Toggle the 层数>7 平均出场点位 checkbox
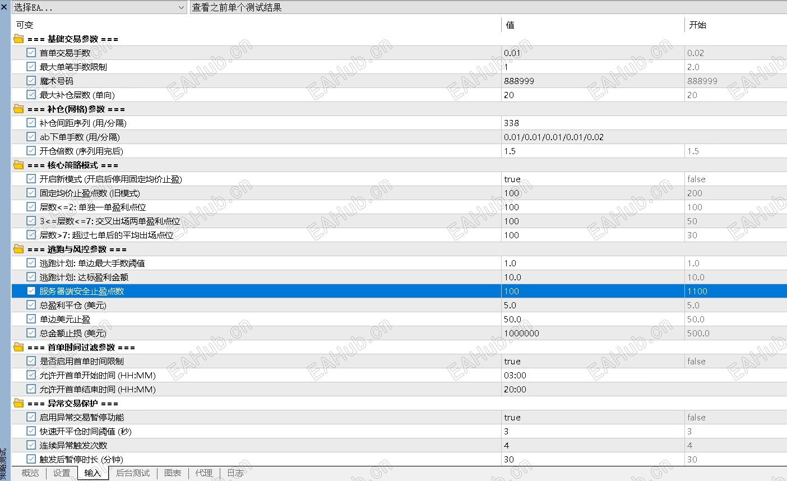This screenshot has width=787, height=481. [31, 235]
